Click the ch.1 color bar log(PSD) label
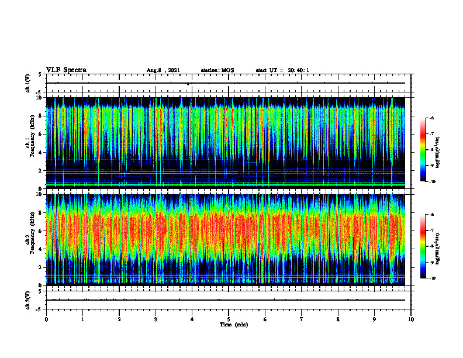 pyautogui.click(x=438, y=153)
